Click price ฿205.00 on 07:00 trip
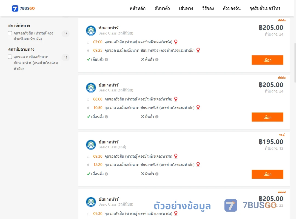This screenshot has width=296, height=219. [271, 28]
